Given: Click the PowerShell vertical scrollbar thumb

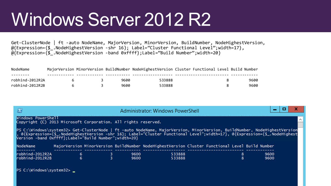Looking at the screenshot, I should point(300,125).
